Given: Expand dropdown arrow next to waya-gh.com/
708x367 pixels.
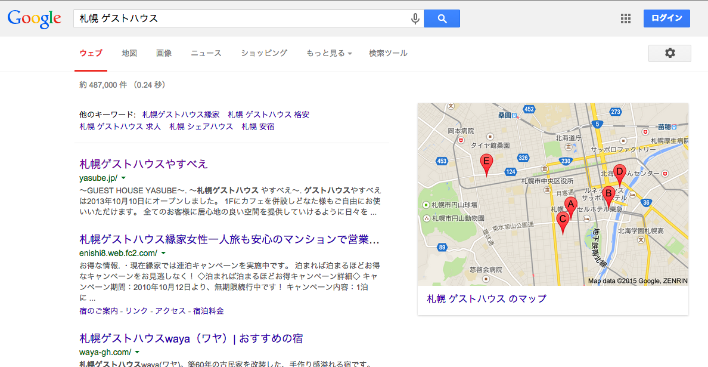Looking at the screenshot, I should 137,352.
